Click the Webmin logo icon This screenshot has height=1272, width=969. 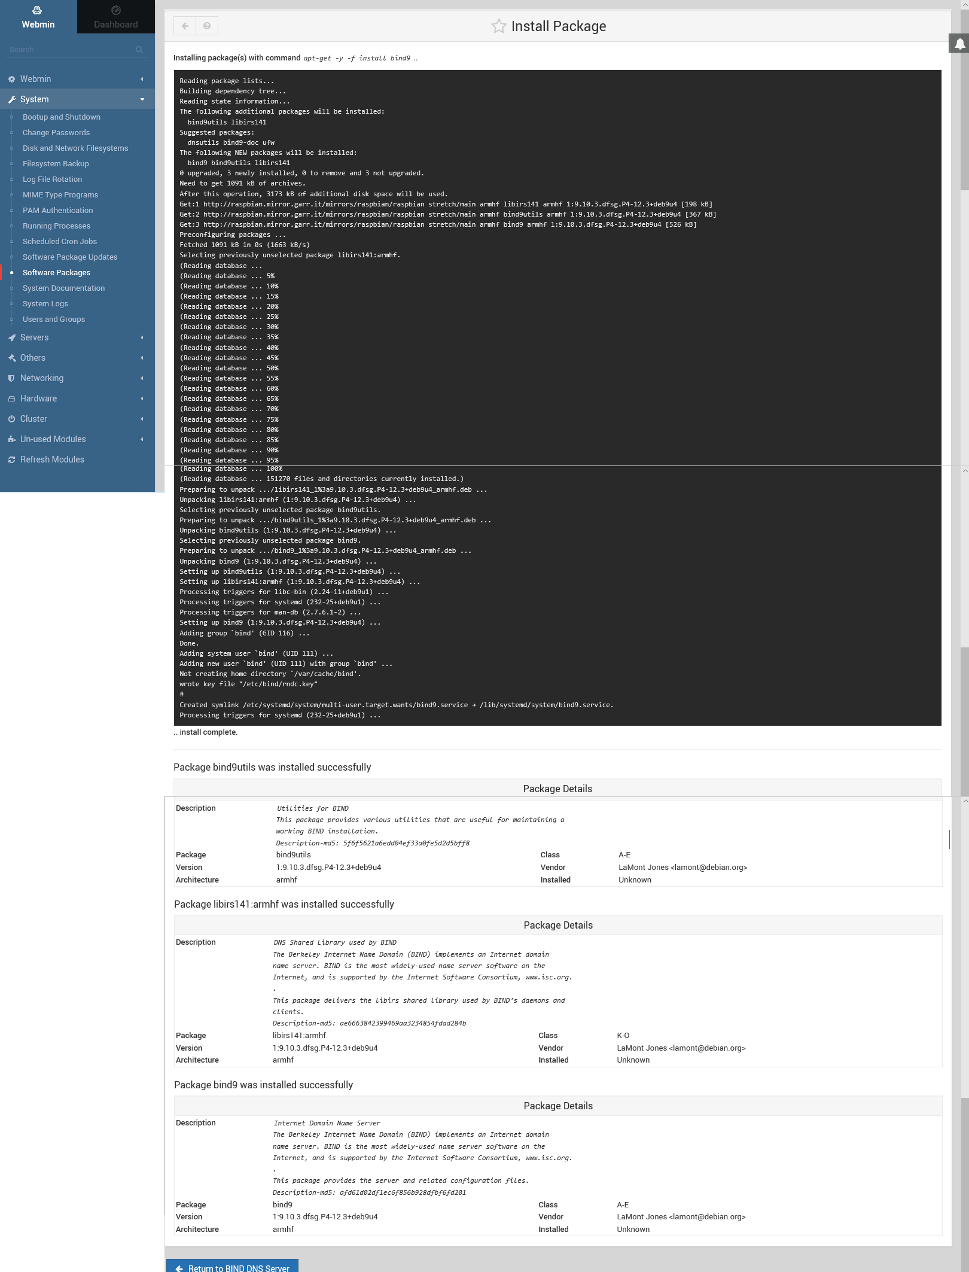[37, 10]
